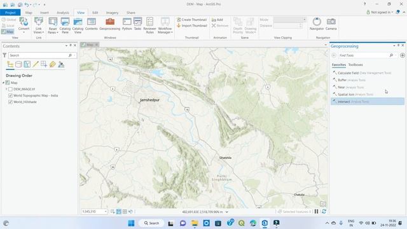List by Selection in Contents
Image resolution: width=407 pixels, height=229 pixels.
(x=27, y=64)
